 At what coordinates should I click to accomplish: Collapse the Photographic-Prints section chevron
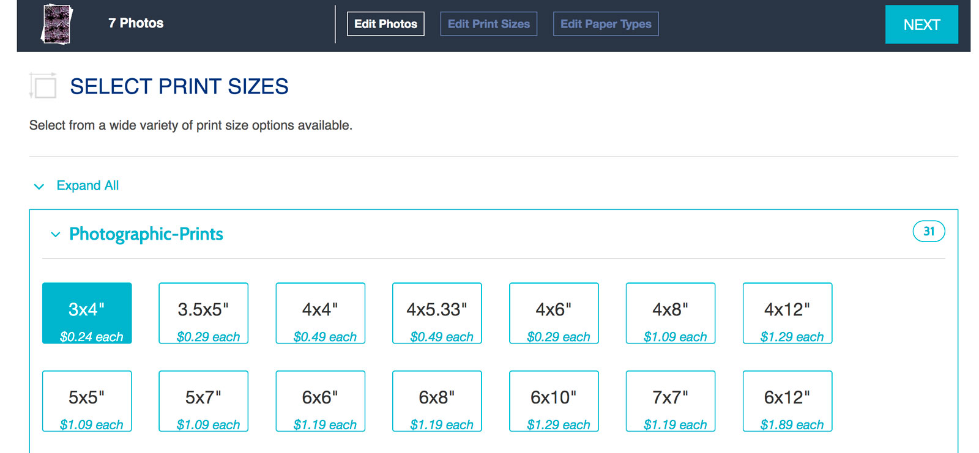pyautogui.click(x=56, y=235)
